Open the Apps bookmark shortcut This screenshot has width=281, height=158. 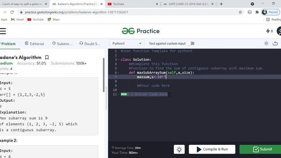pyautogui.click(x=4, y=19)
